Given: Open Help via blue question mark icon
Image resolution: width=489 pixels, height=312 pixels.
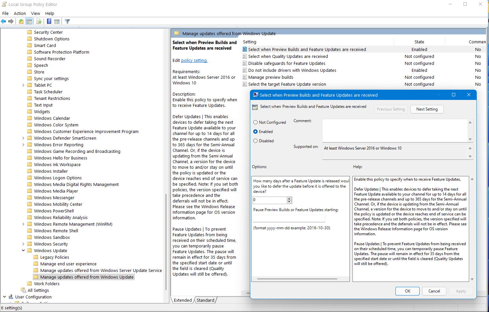Looking at the screenshot, I should coord(49,22).
